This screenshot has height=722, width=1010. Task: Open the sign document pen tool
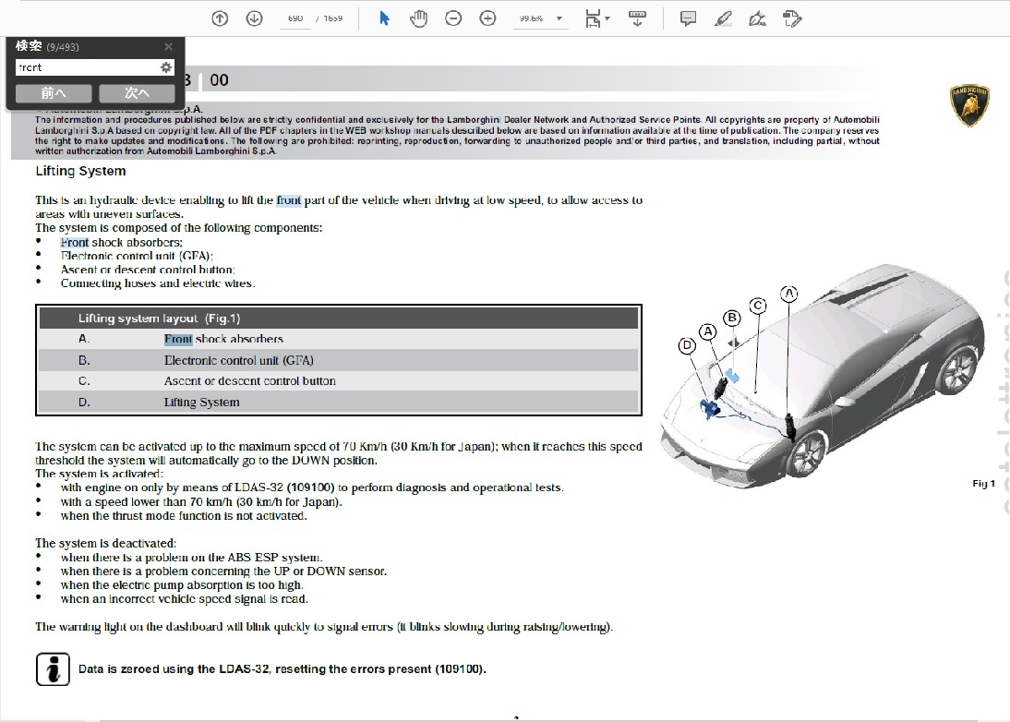coord(757,18)
